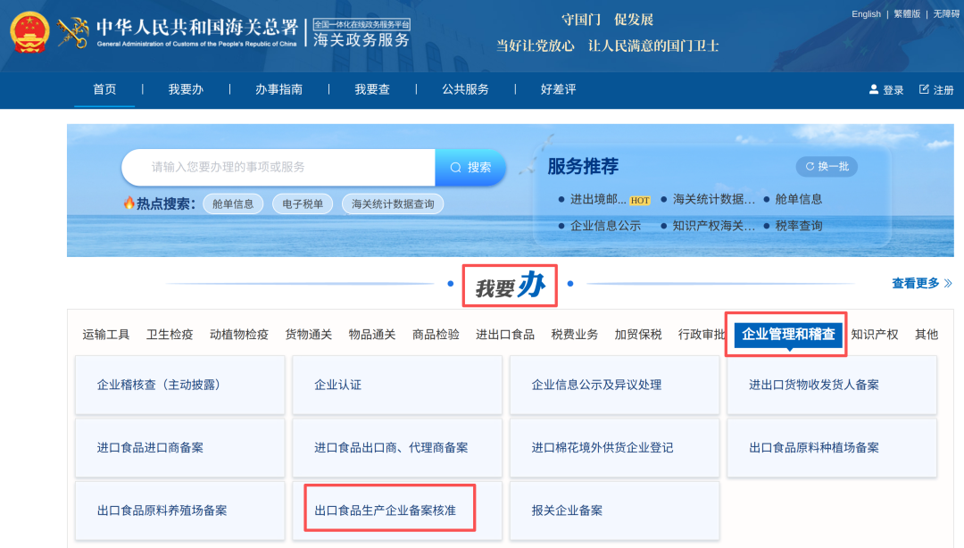Image resolution: width=964 pixels, height=548 pixels.
Task: Open 企业认证 service card
Action: click(397, 385)
